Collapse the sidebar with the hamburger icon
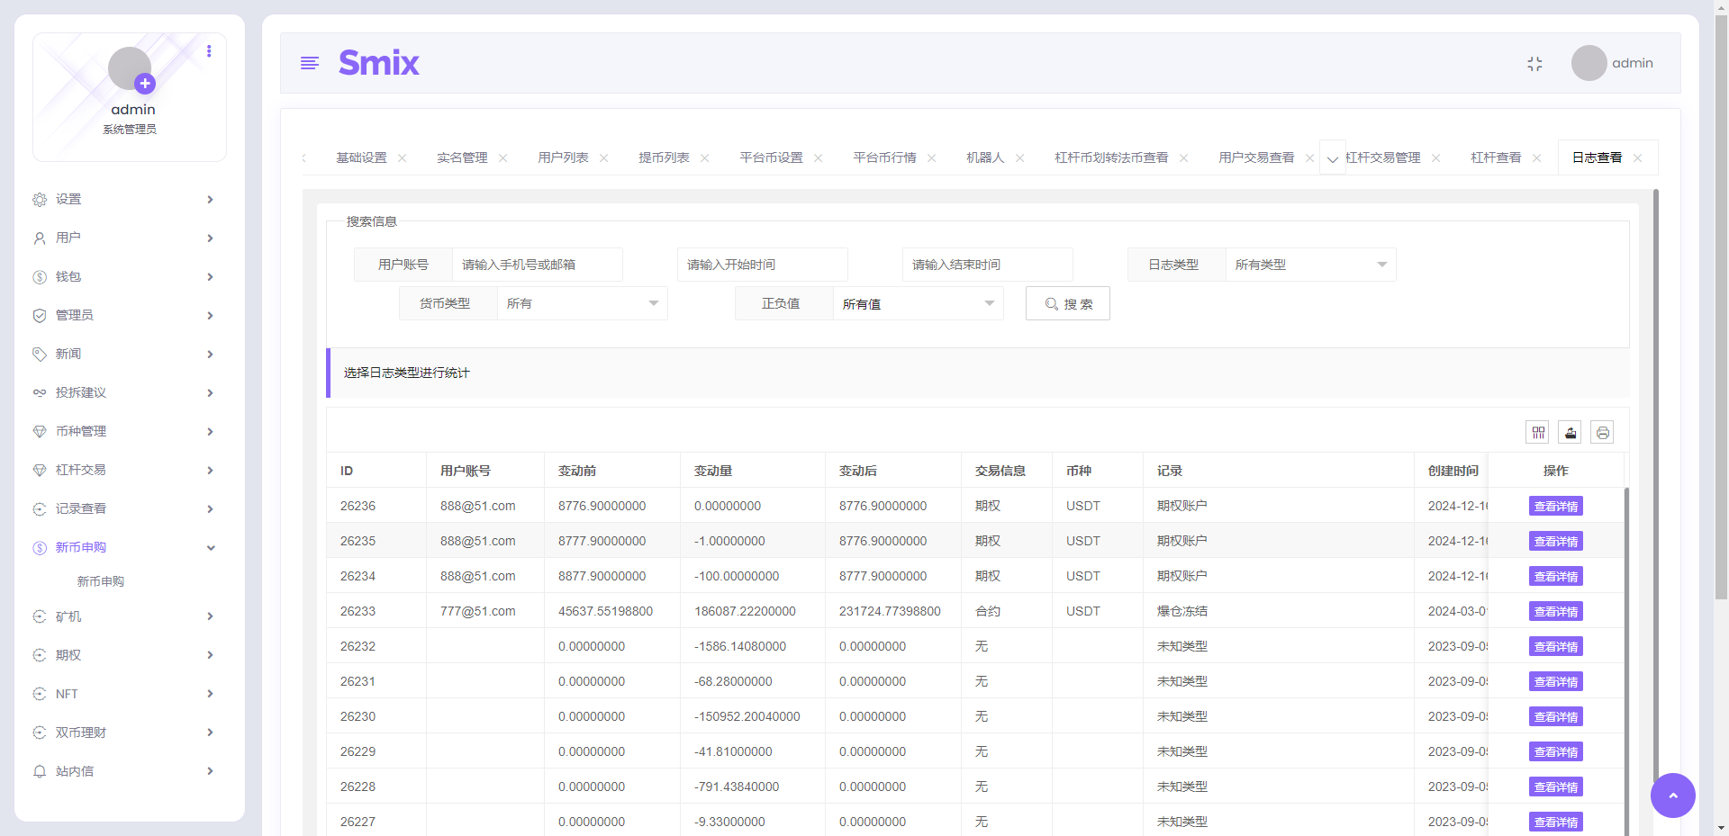Screen dimensions: 1729x836 (310, 63)
